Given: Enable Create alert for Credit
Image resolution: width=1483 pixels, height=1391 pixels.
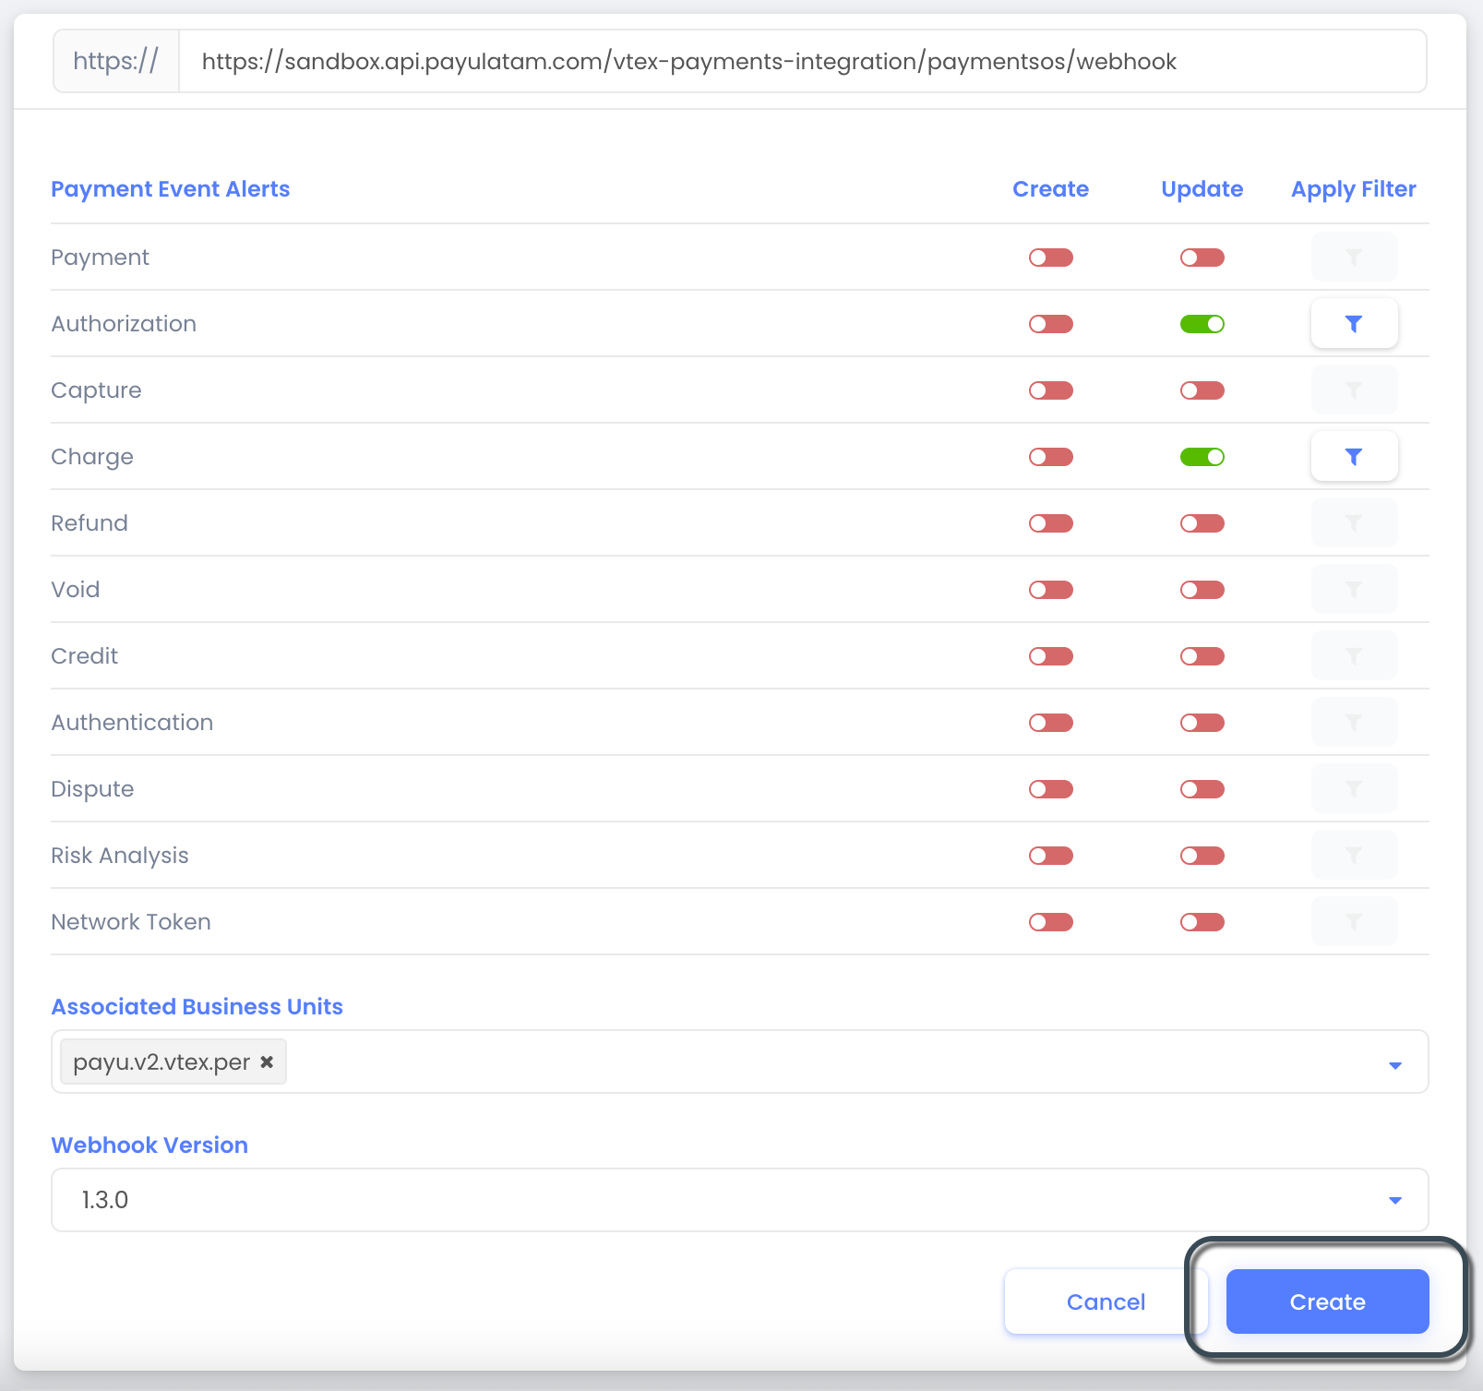Looking at the screenshot, I should 1051,656.
